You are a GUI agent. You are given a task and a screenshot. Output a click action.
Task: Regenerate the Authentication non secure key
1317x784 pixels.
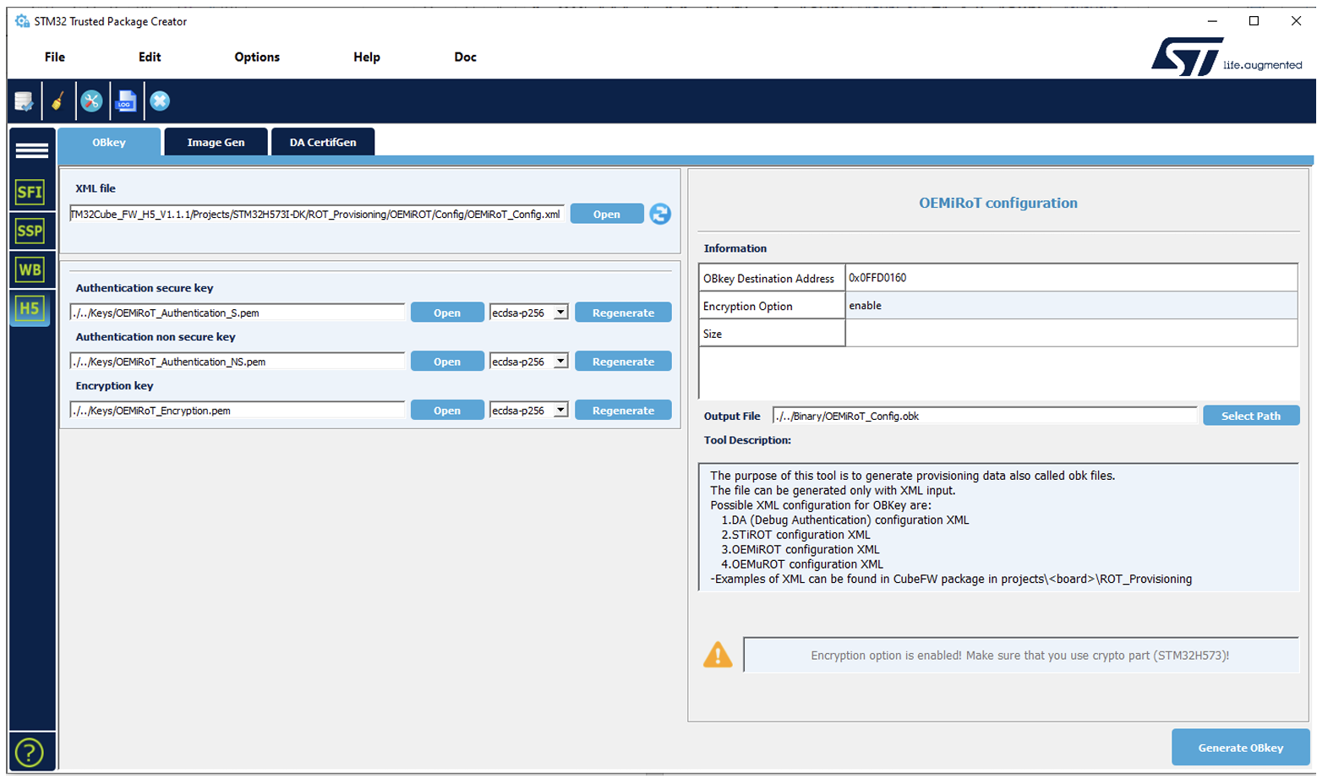(x=623, y=362)
